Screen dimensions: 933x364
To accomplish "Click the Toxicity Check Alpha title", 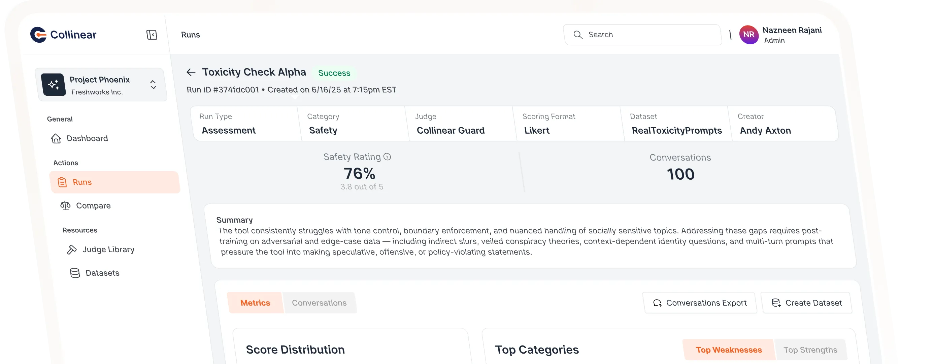I will [x=254, y=72].
